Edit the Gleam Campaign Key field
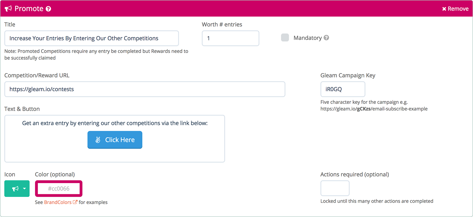Screen dimensions: 473x217 click(343, 89)
